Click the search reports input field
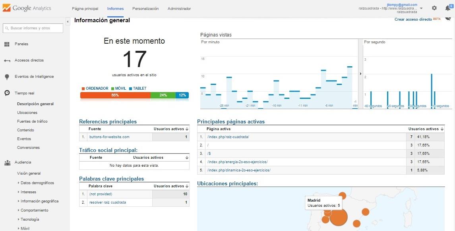 click(x=33, y=28)
